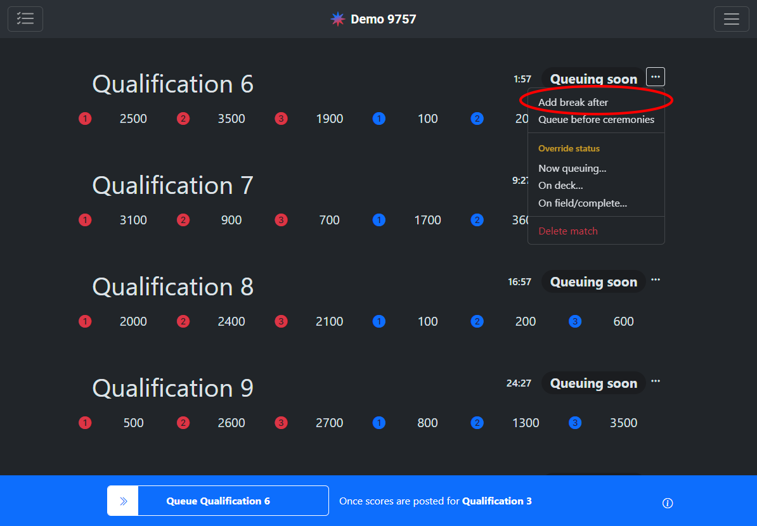757x526 pixels.
Task: Open the checklist icon in top-left corner
Action: click(x=25, y=19)
